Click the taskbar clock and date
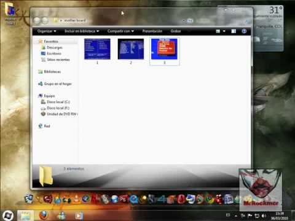295x221 pixels. coord(279,216)
